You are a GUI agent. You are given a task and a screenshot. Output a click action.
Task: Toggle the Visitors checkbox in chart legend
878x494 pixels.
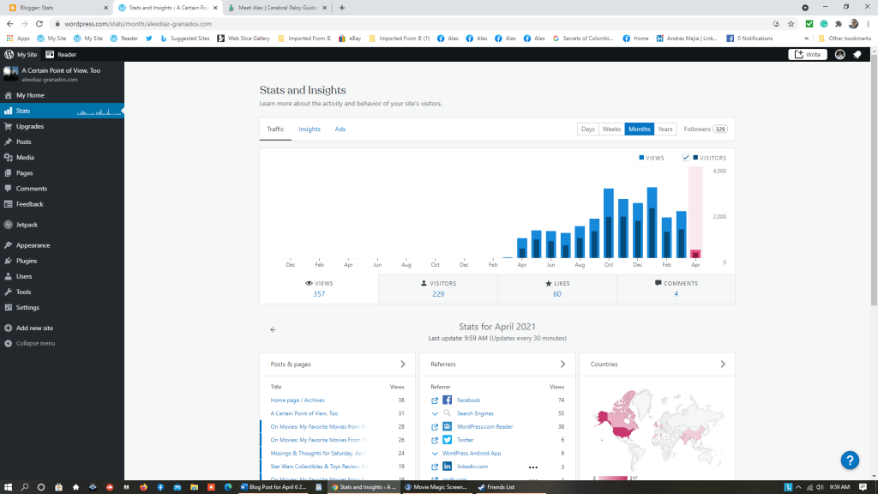(686, 158)
